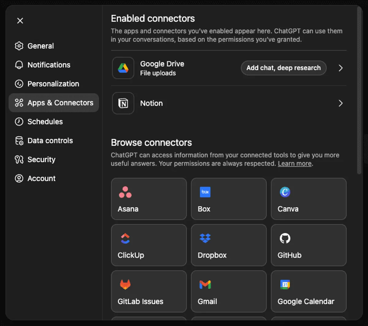Expand the Notion connector settings
The width and height of the screenshot is (368, 326).
coord(340,103)
